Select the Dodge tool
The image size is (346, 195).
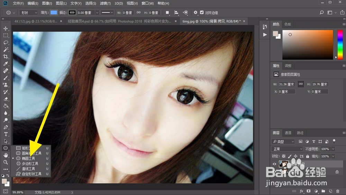point(6,120)
